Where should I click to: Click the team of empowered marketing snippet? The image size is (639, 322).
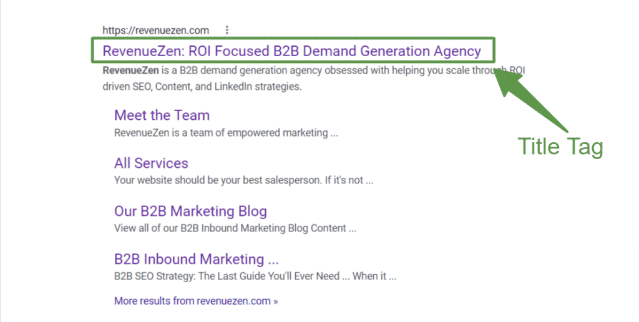click(x=226, y=133)
